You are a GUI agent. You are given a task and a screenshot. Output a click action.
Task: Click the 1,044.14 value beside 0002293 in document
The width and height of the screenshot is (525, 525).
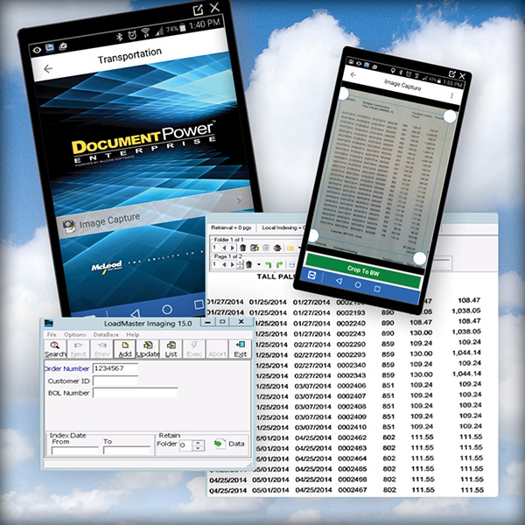466,353
